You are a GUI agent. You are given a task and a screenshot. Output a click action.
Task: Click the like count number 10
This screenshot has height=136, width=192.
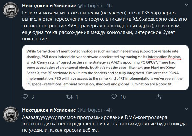(123, 97)
